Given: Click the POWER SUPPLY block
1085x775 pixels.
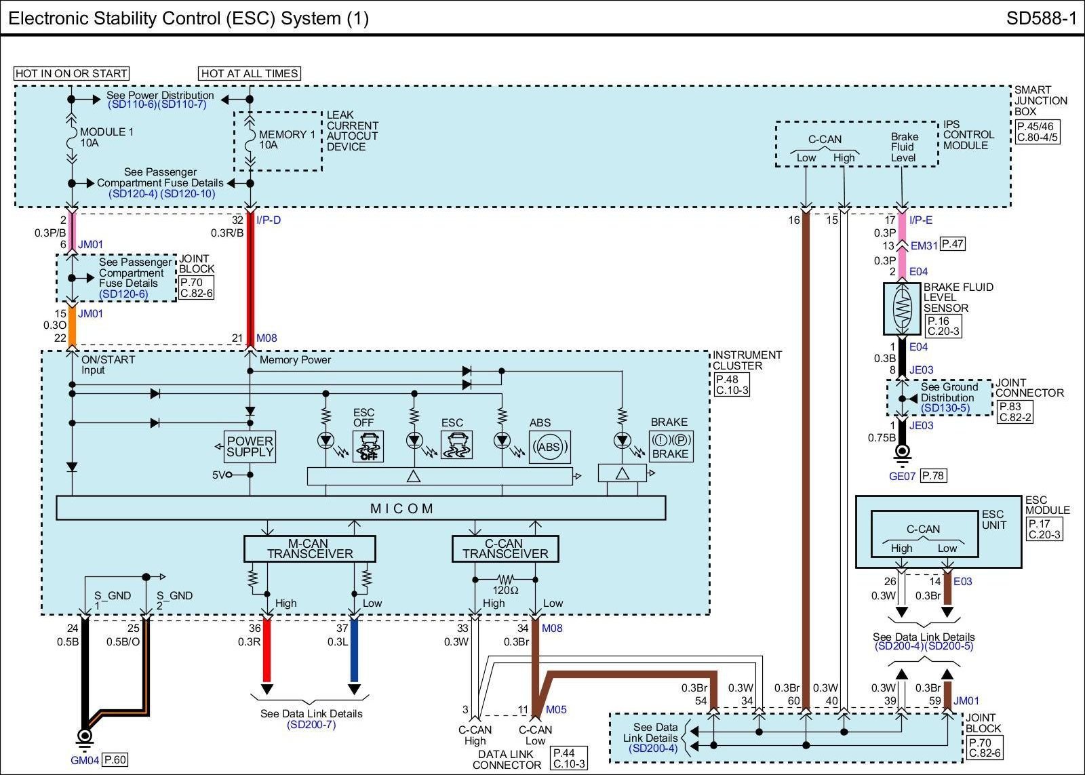Looking at the screenshot, I should coord(250,447).
